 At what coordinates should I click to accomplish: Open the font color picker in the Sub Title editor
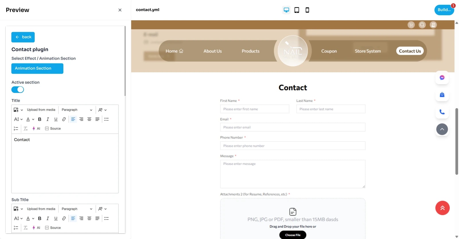pyautogui.click(x=30, y=218)
